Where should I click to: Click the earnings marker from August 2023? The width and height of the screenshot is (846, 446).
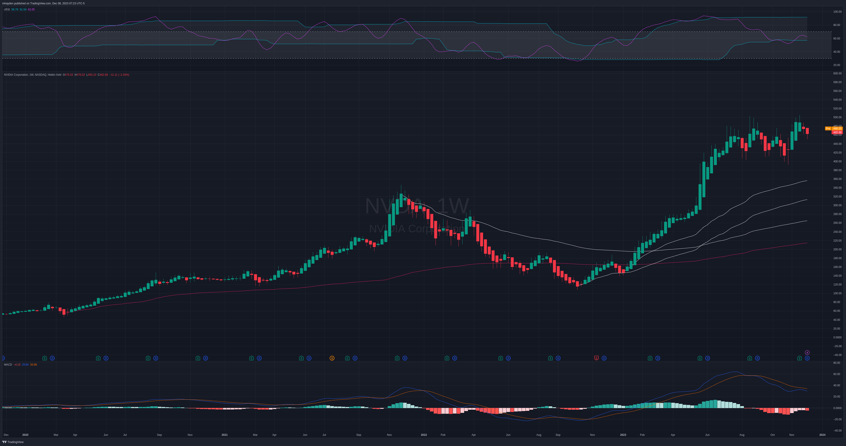tap(750, 358)
